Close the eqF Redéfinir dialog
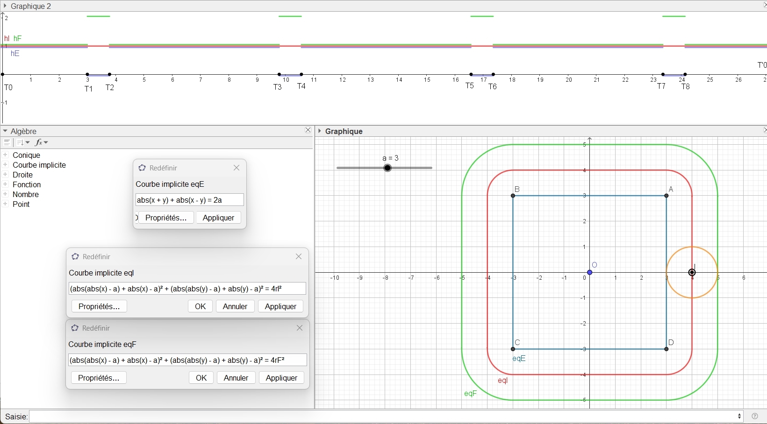Screen dimensions: 767x424 click(300, 328)
